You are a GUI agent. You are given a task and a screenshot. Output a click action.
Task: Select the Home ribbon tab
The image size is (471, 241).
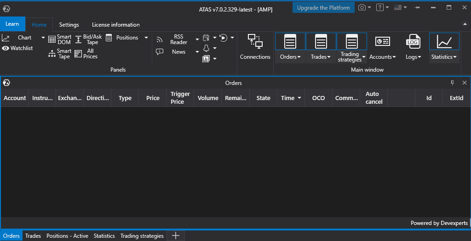click(x=39, y=25)
